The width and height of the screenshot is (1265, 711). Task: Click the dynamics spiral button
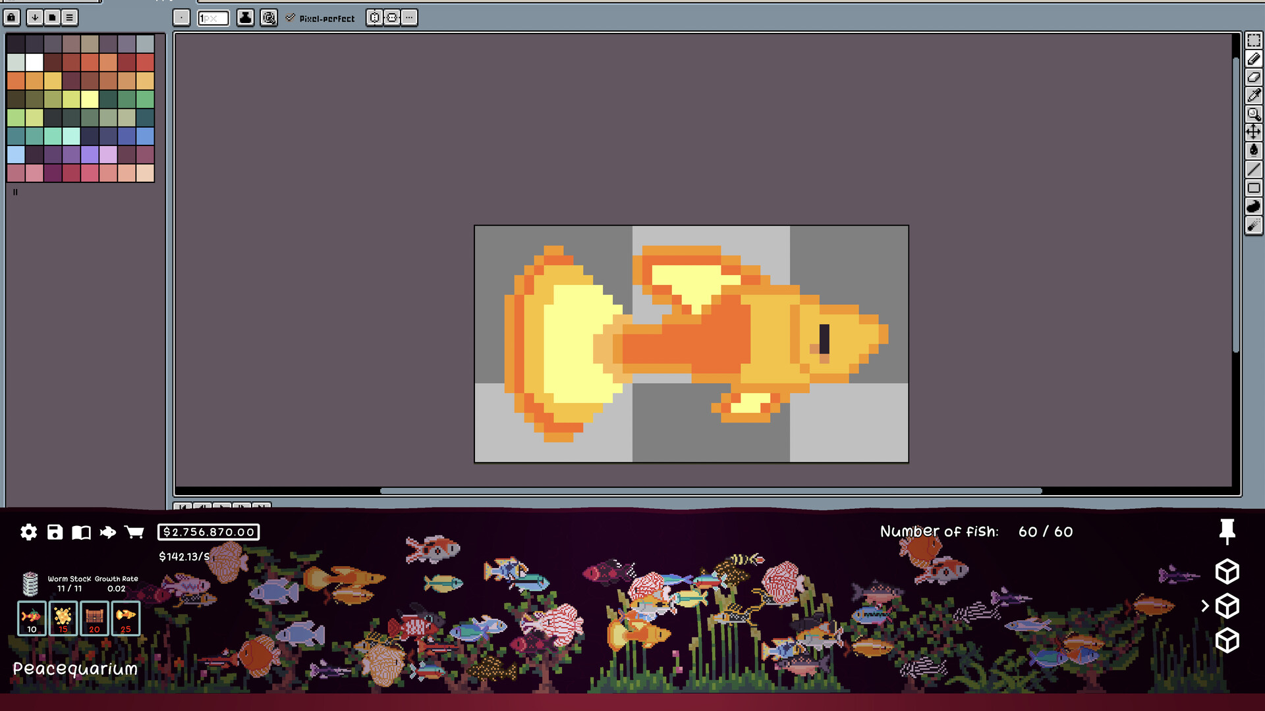(269, 18)
